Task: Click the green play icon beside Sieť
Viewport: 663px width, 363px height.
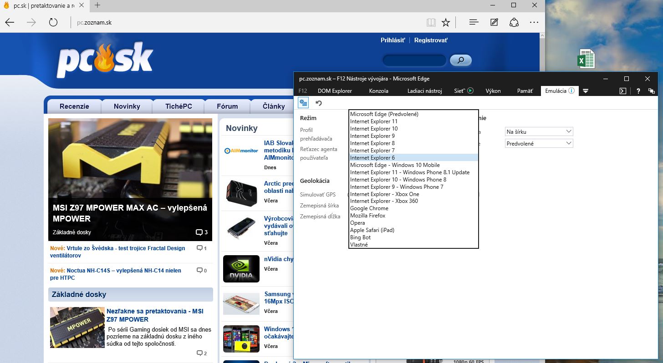Action: [x=470, y=91]
